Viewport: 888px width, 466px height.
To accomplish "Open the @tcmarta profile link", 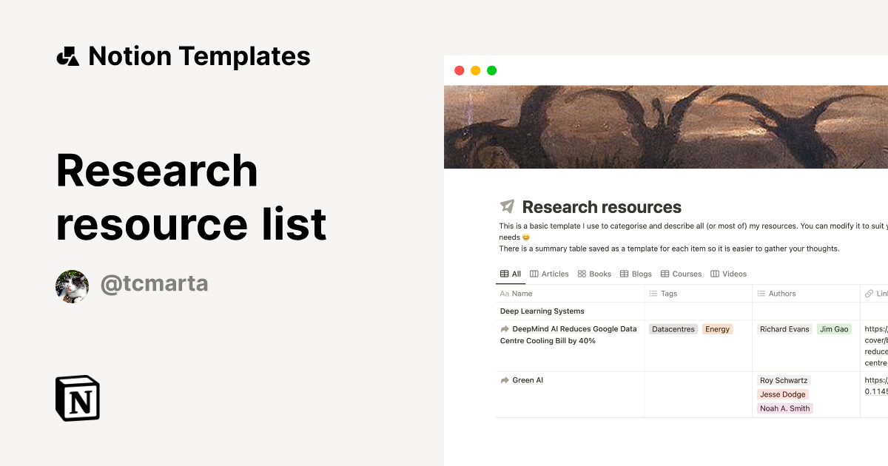I will (x=154, y=283).
